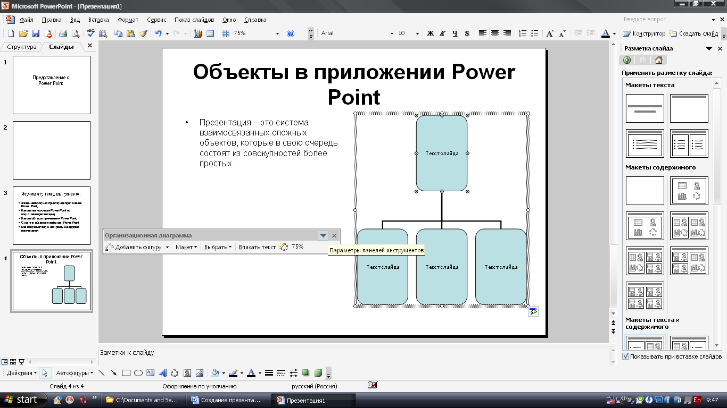727x408 pixels.
Task: Open the 'Формат' menu
Action: [128, 20]
